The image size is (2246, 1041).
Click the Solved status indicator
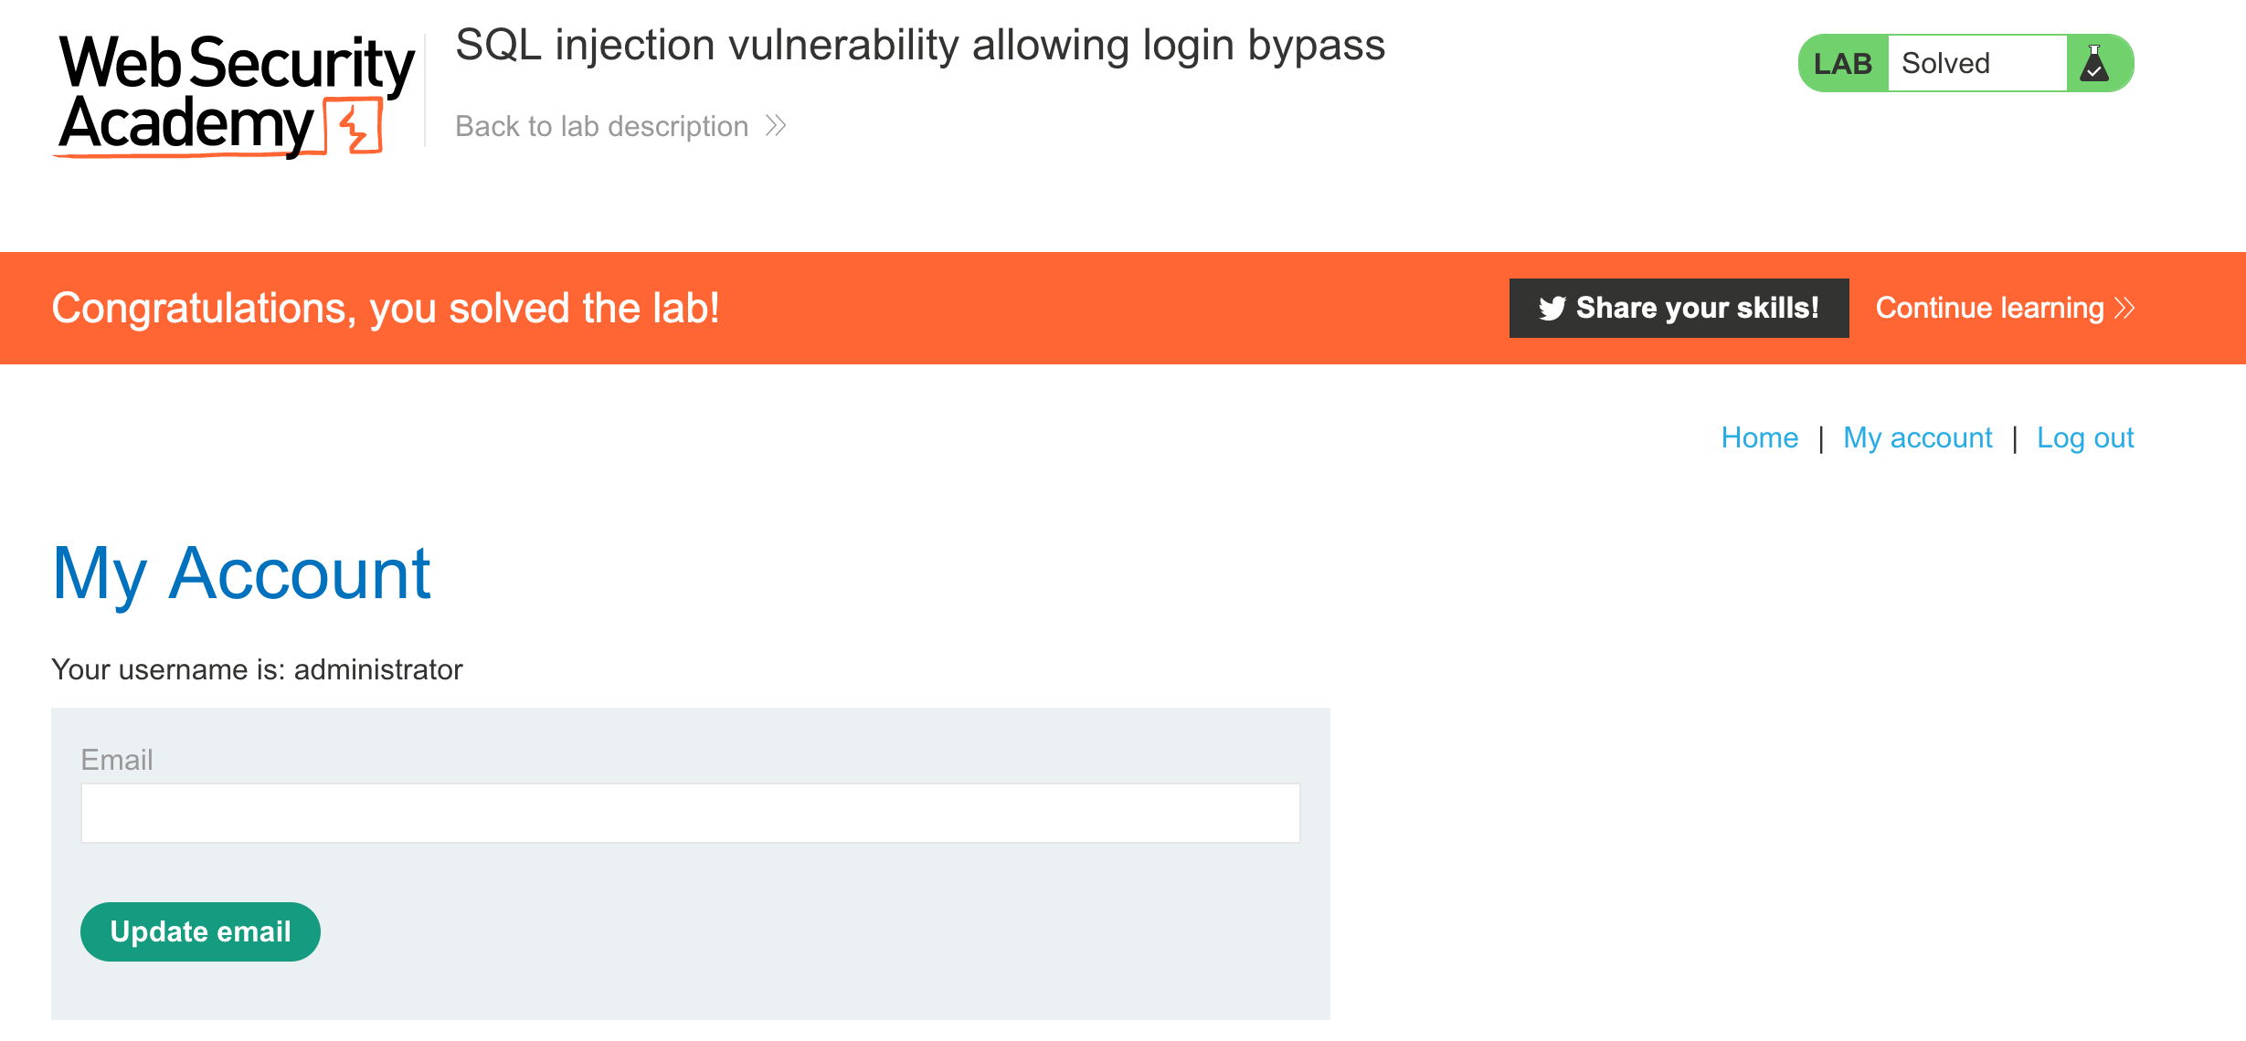point(1945,63)
